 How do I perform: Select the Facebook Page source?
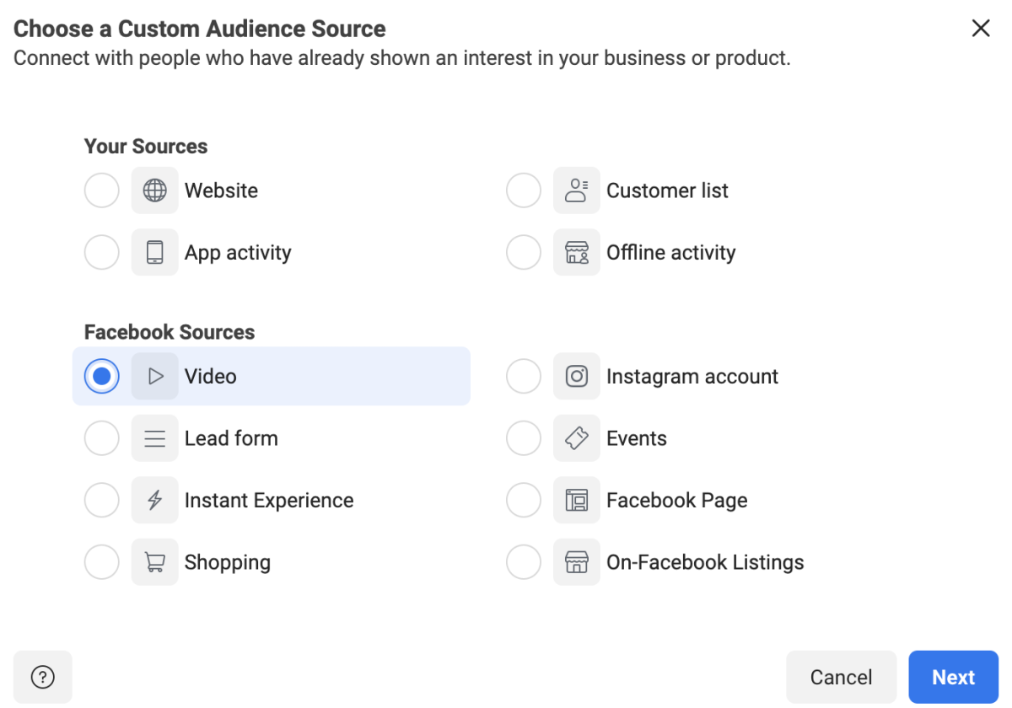pyautogui.click(x=523, y=500)
